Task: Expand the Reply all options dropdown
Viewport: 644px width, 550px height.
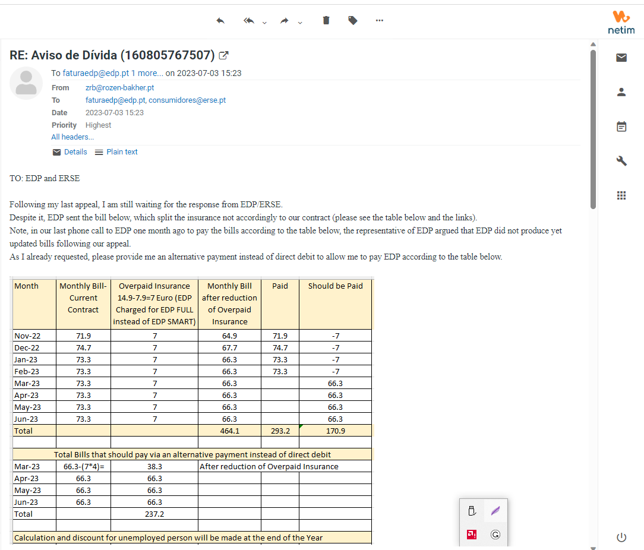Action: 264,22
